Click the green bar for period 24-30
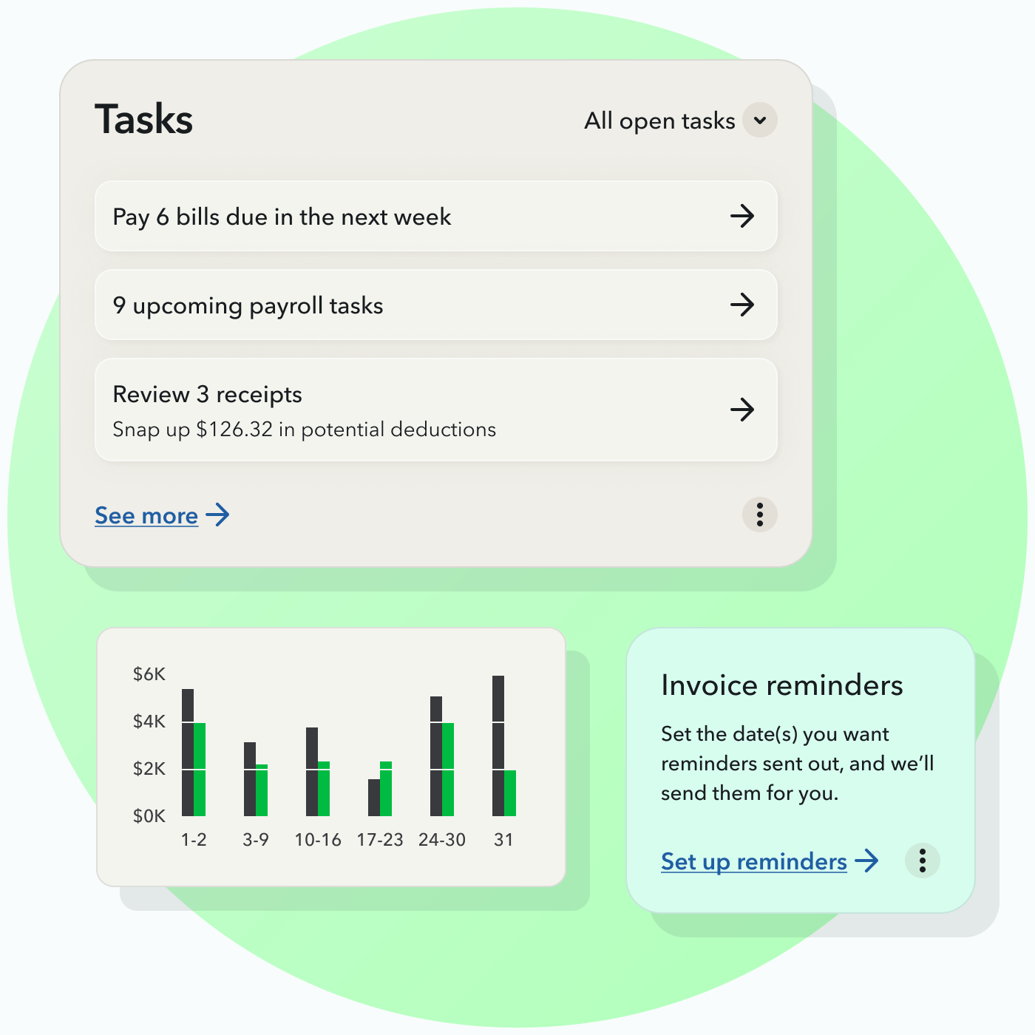The width and height of the screenshot is (1035, 1035). pos(448,770)
